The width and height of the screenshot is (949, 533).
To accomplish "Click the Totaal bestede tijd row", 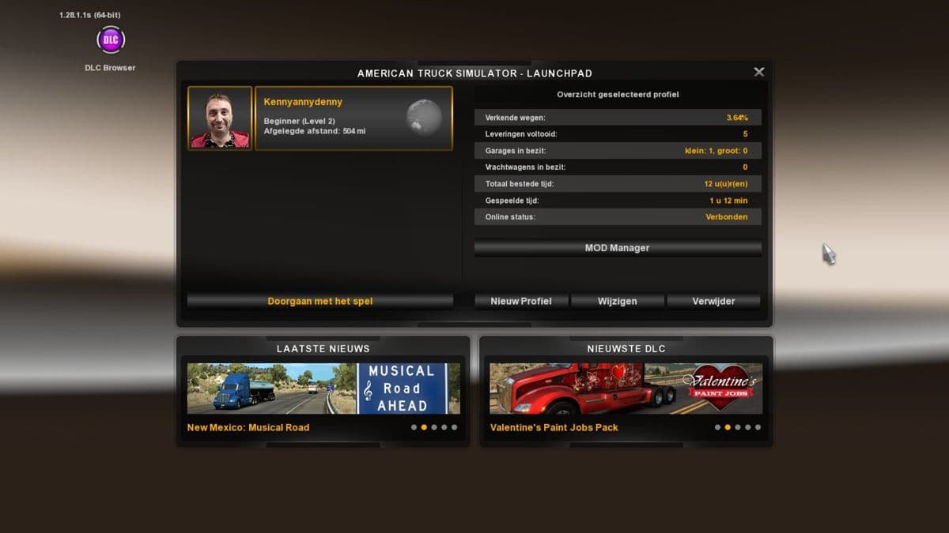I will click(618, 184).
